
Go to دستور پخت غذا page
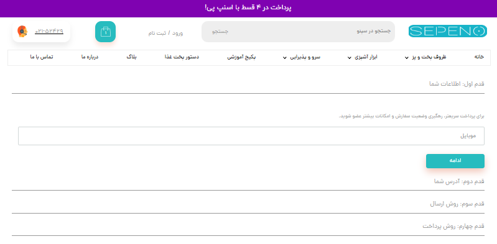click(182, 57)
